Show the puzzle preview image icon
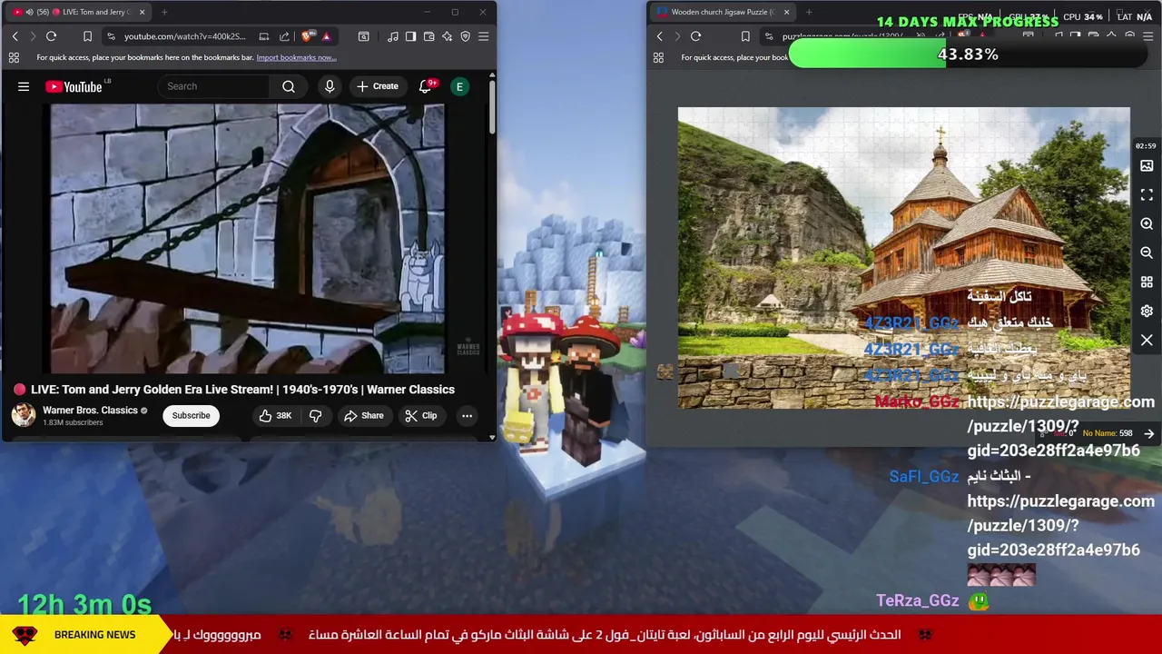Viewport: 1162px width, 654px height. pyautogui.click(x=1147, y=165)
